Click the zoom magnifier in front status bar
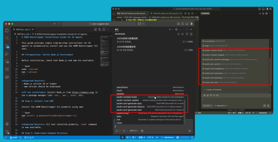The height and width of the screenshot is (142, 278). click(123, 137)
